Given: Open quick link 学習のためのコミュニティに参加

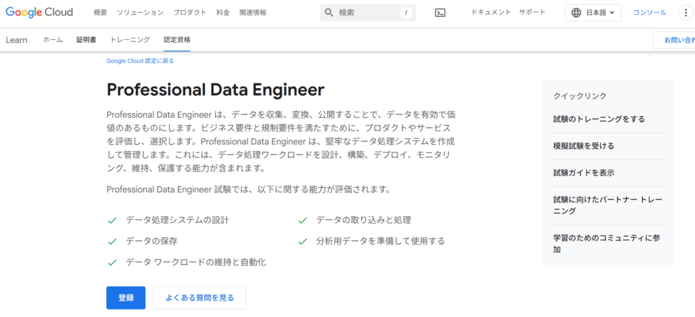Looking at the screenshot, I should click(607, 244).
